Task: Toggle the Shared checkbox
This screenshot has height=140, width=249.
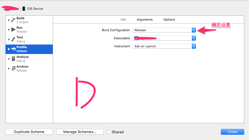Action: (x=109, y=132)
